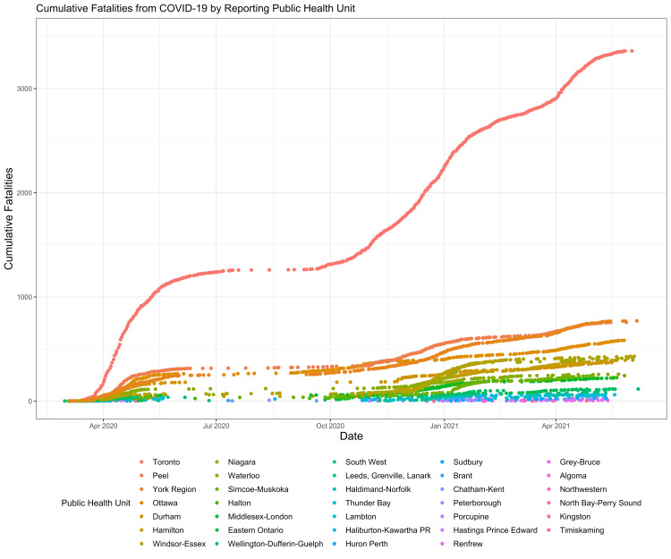Click the 'Cumulative Fatalities' y-axis label
The image size is (671, 559).
click(9, 218)
